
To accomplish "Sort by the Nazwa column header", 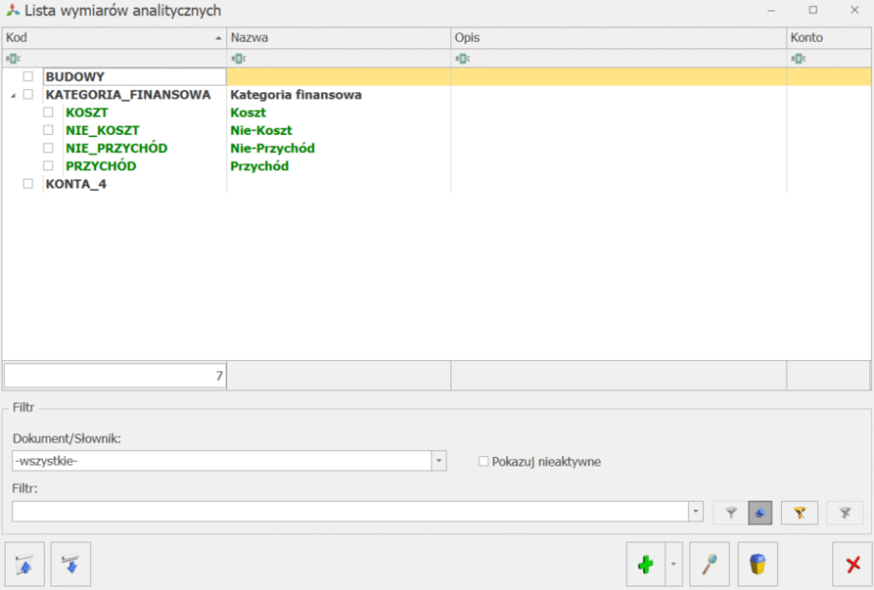I will pyautogui.click(x=338, y=37).
